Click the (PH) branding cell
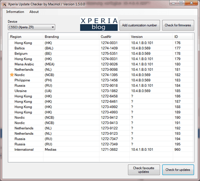This screenshot has width=200, height=181. pos(48,80)
